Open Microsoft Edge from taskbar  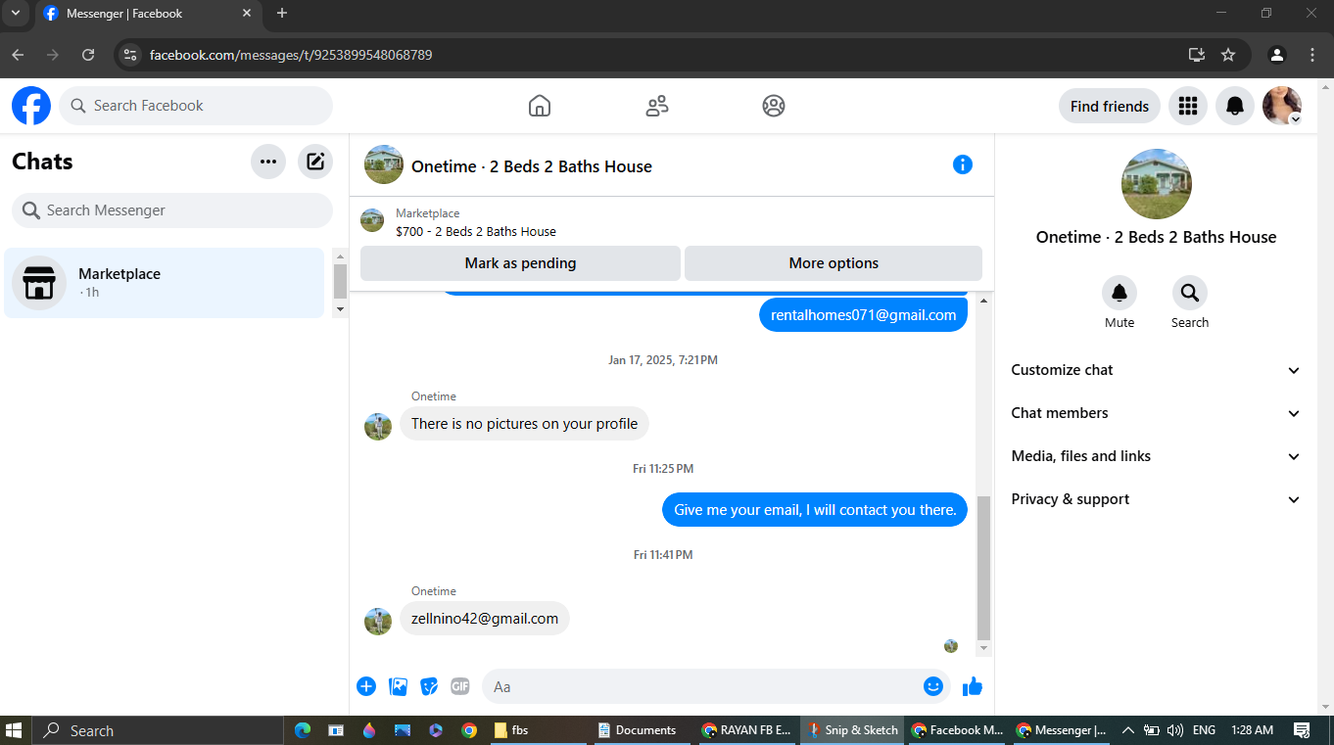[x=303, y=730]
